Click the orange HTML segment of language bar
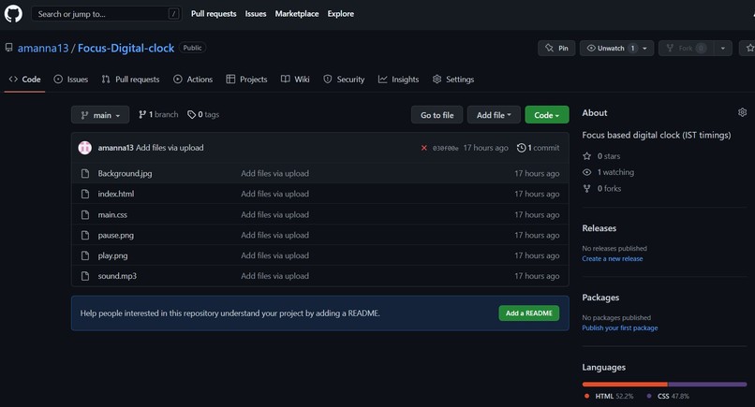 (x=625, y=385)
